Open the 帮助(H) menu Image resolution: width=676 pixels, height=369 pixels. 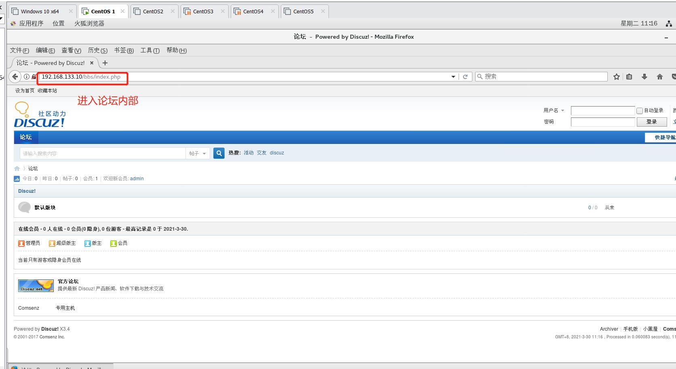(177, 50)
